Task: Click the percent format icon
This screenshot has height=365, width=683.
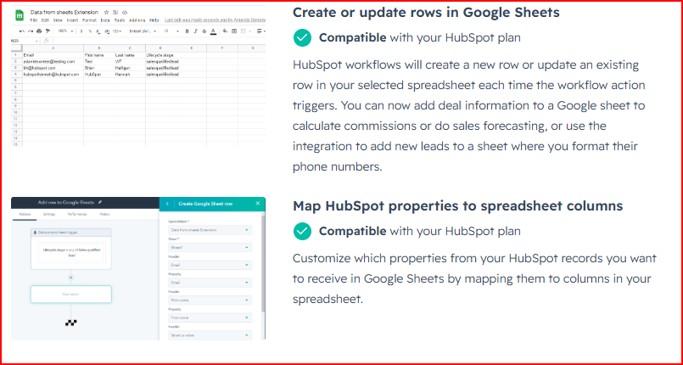Action: pos(90,31)
